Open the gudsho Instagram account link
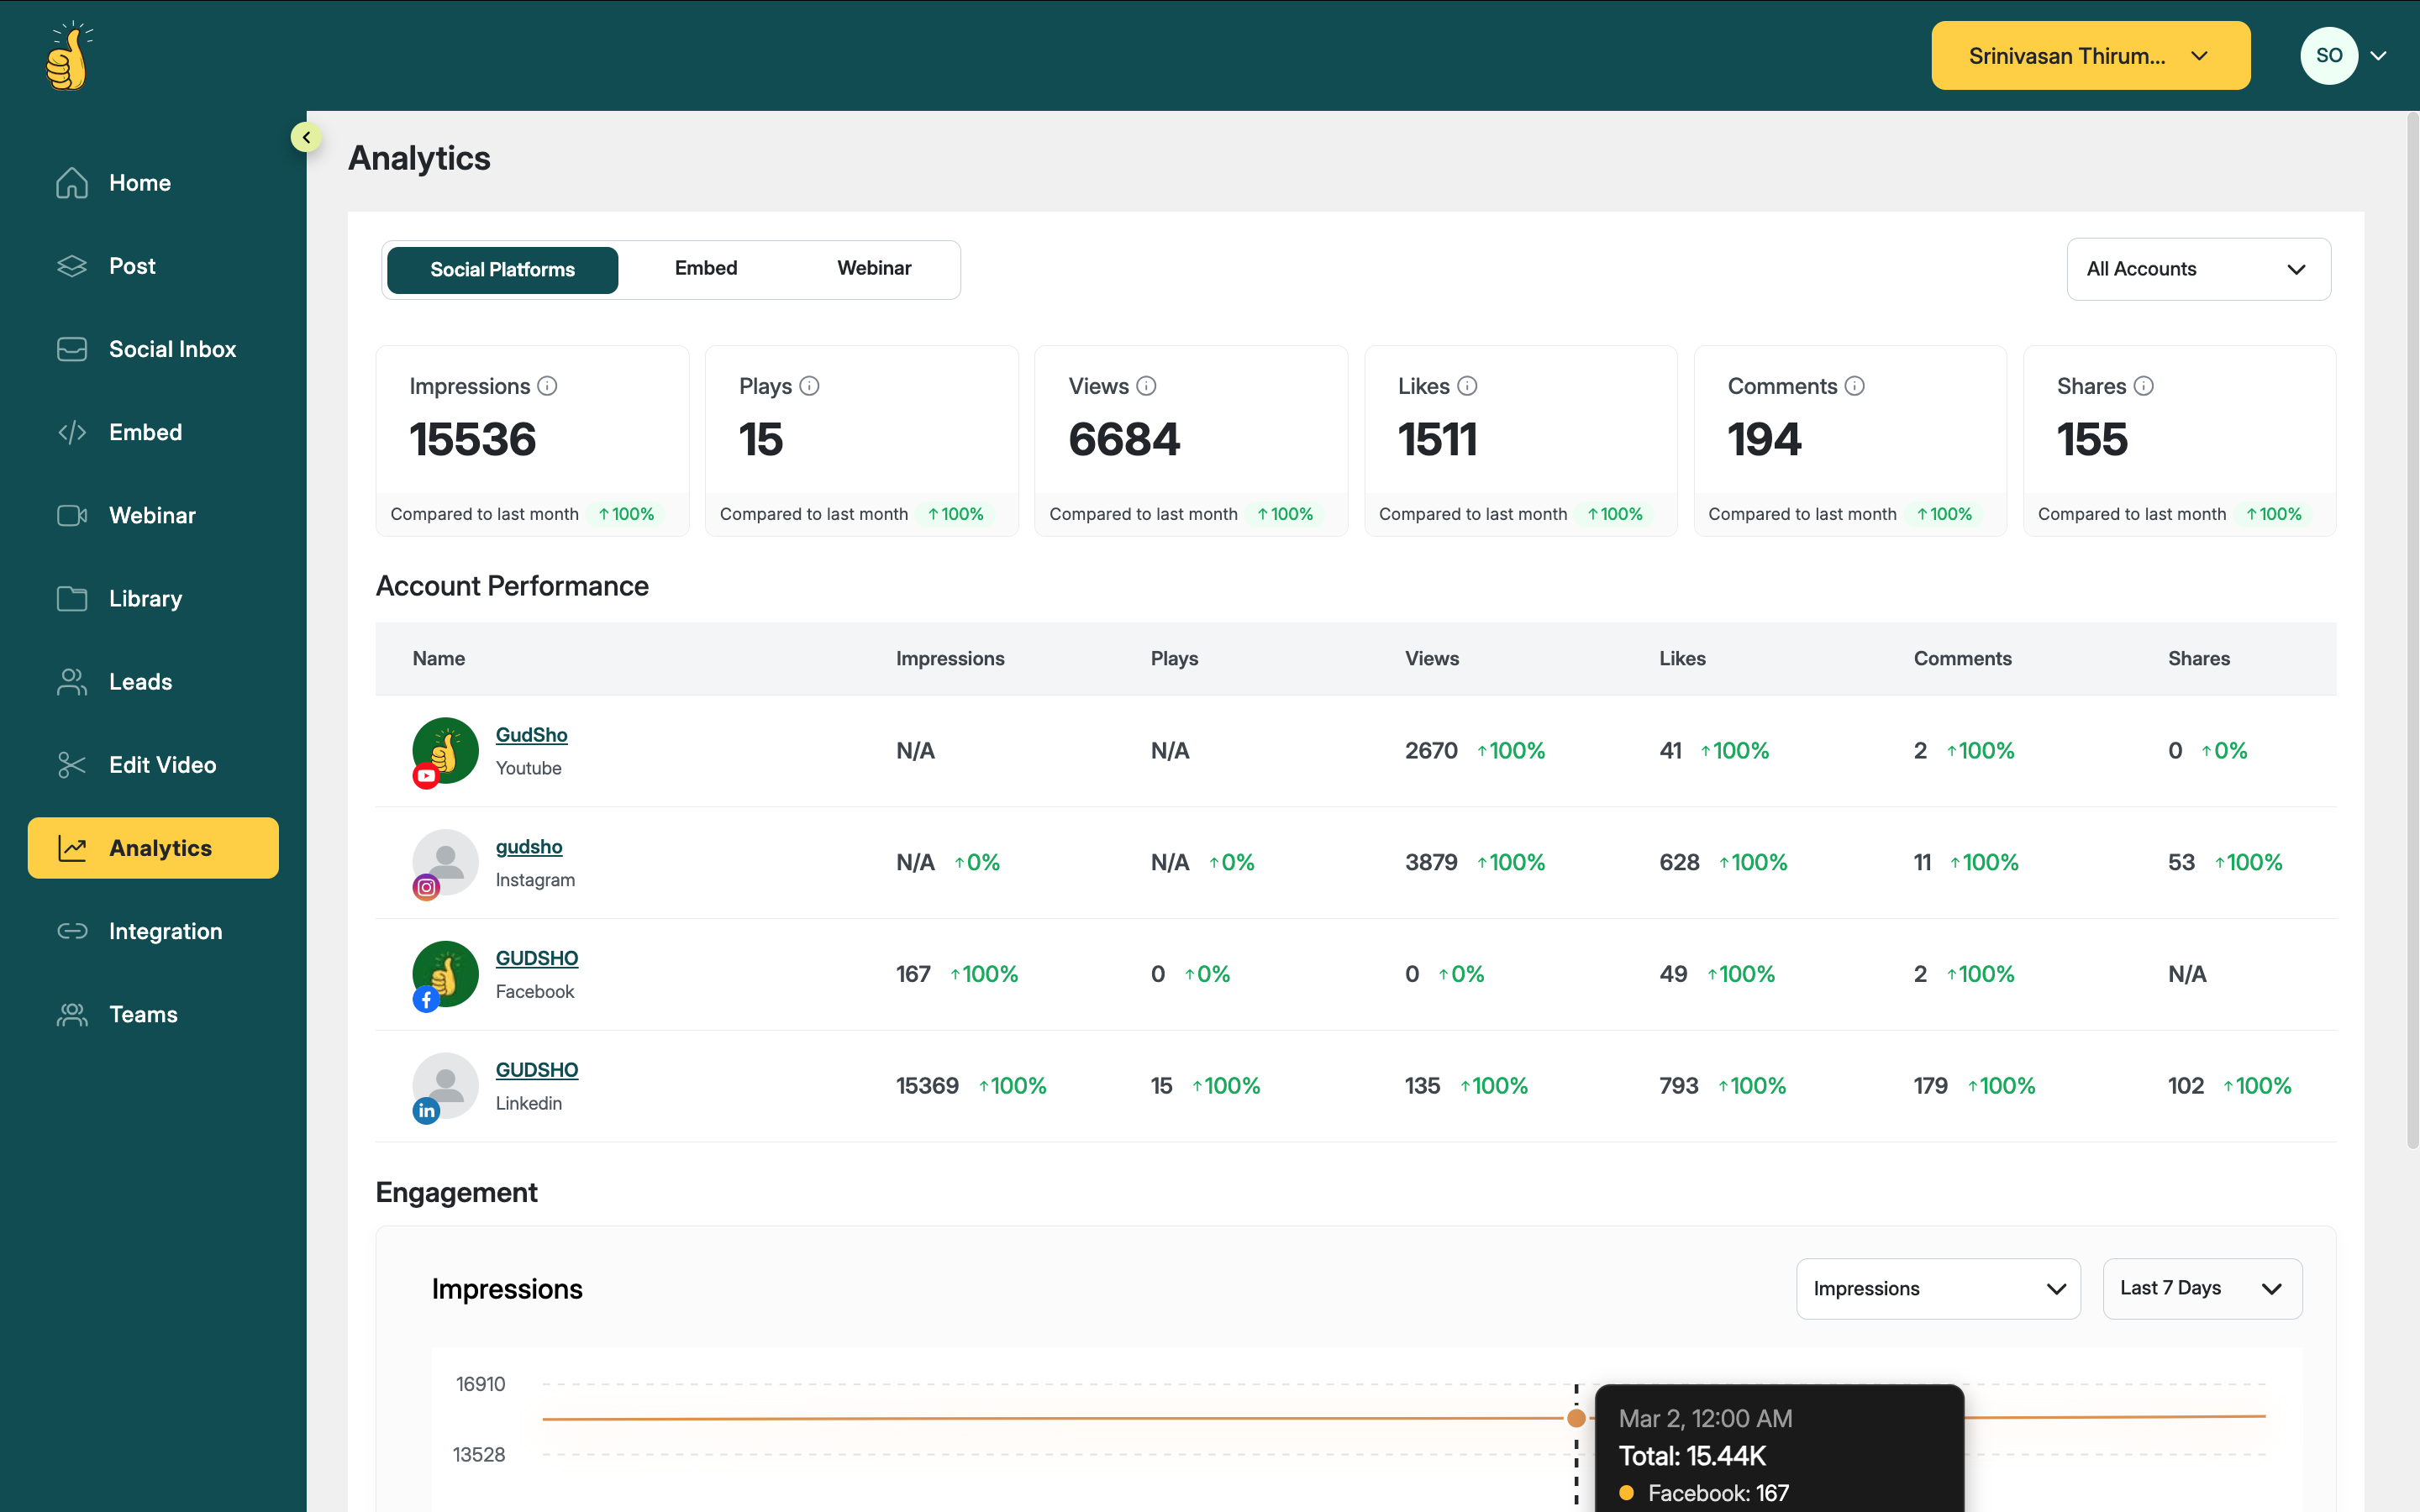Screen dimensions: 2420x1512 point(529,847)
